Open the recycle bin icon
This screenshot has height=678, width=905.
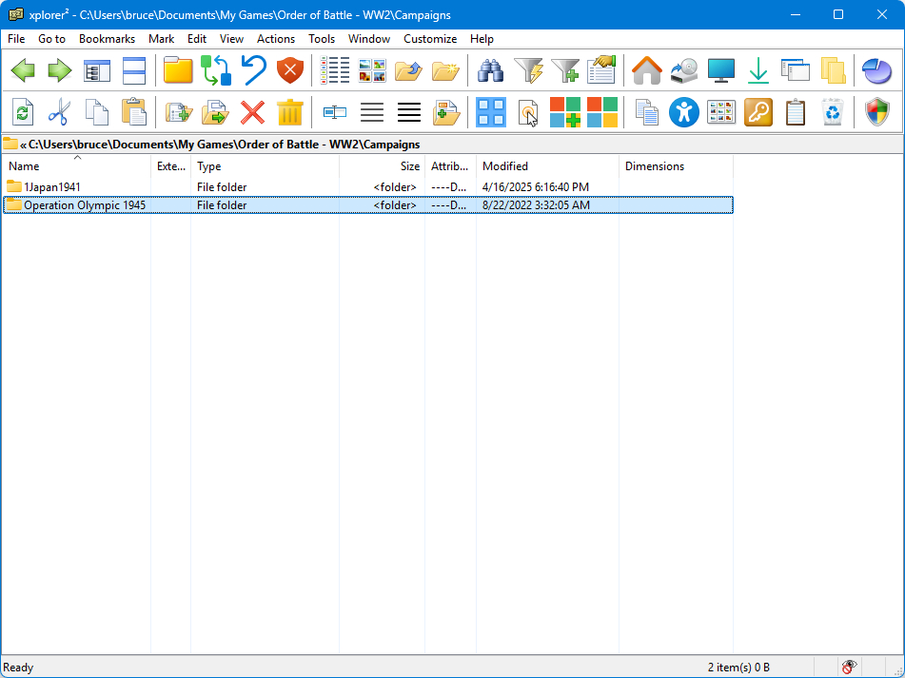[x=833, y=112]
